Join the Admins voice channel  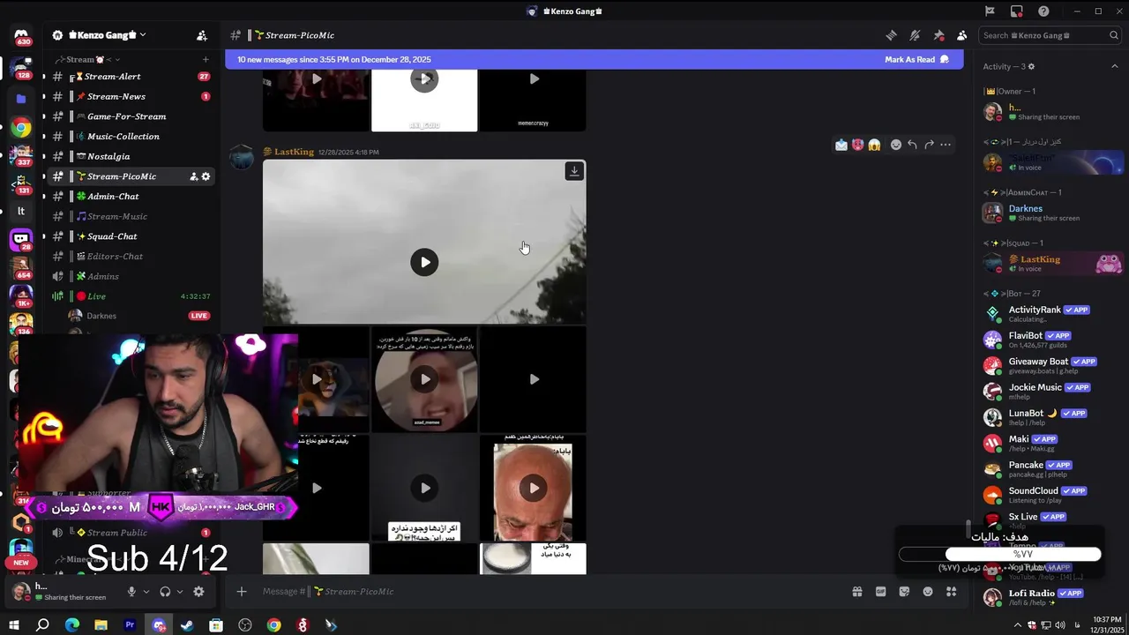point(131,276)
